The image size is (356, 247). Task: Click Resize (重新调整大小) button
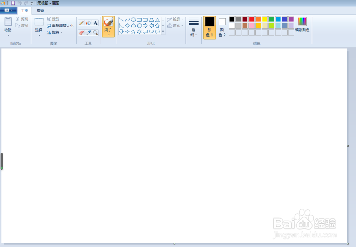click(x=60, y=26)
